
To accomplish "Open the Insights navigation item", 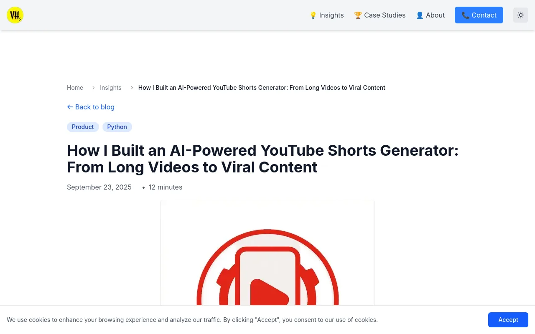I will click(326, 15).
